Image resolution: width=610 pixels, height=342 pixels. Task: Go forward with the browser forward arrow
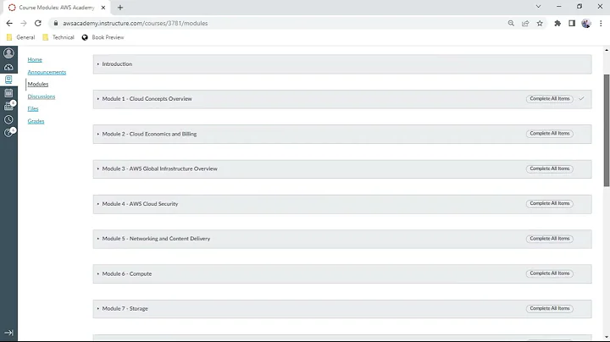(24, 24)
